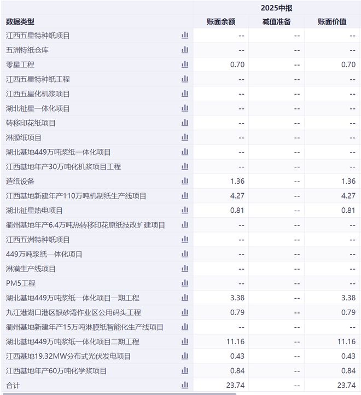Open chart icon for 转移印花纸项目
This screenshot has width=361, height=395.
click(x=185, y=123)
